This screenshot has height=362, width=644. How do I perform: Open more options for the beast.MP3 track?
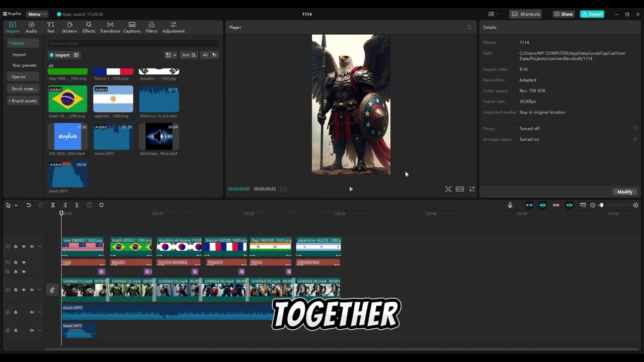(40, 330)
